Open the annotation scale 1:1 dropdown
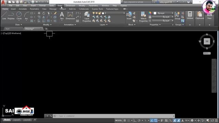Screen dimensions: 219x123 [187, 120]
